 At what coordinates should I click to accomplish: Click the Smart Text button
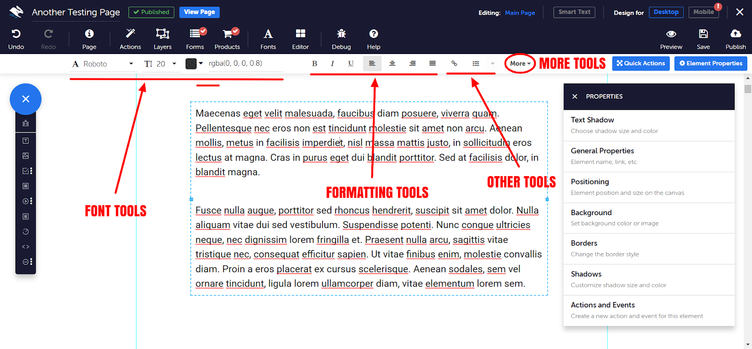point(574,12)
